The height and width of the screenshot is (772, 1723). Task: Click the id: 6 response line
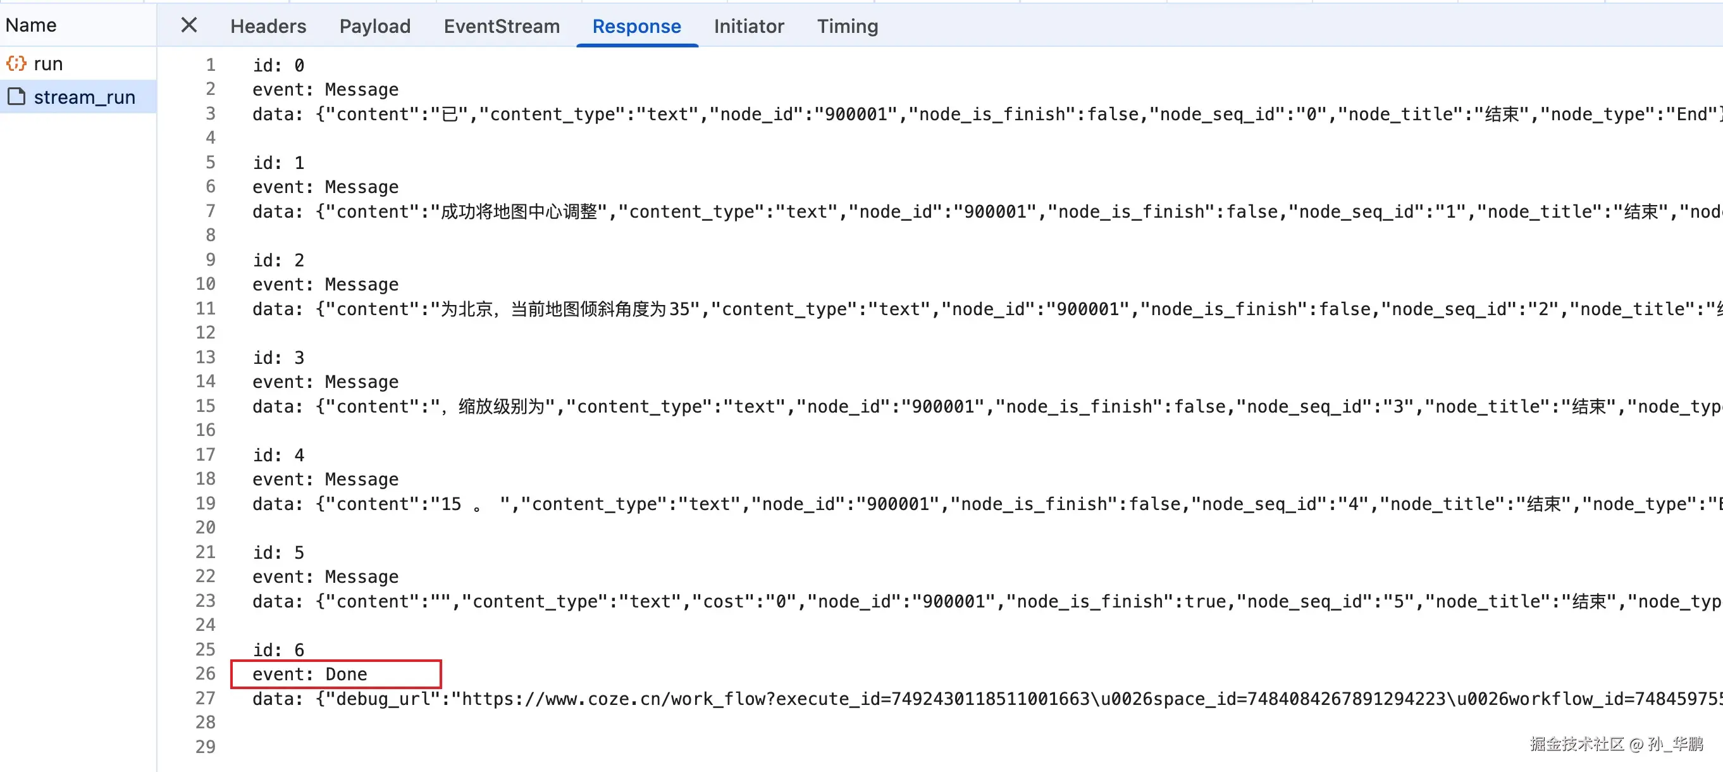[x=278, y=650]
